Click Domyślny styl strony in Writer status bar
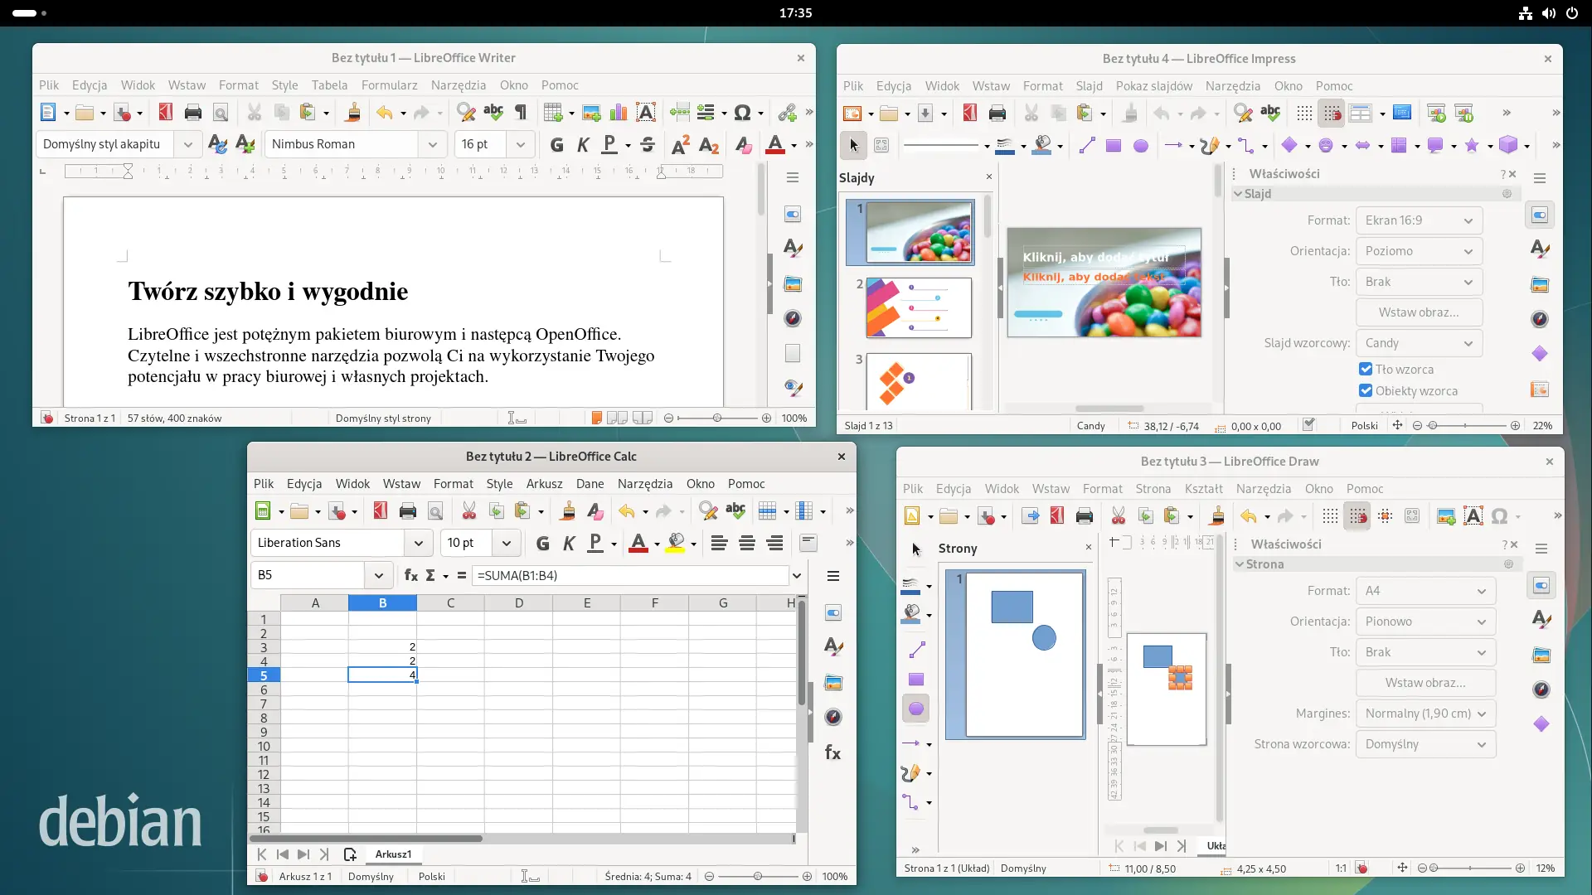This screenshot has height=895, width=1592. pyautogui.click(x=383, y=418)
